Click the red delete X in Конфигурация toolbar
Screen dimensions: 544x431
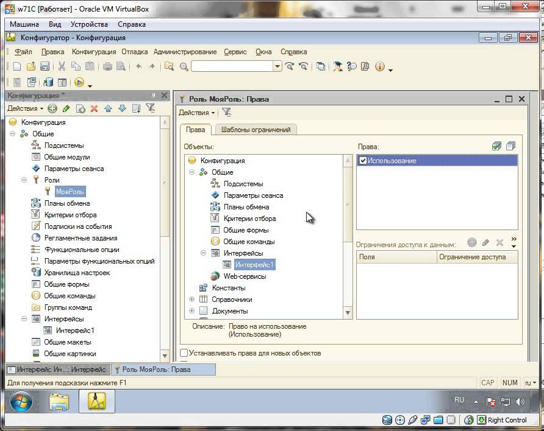(x=94, y=108)
